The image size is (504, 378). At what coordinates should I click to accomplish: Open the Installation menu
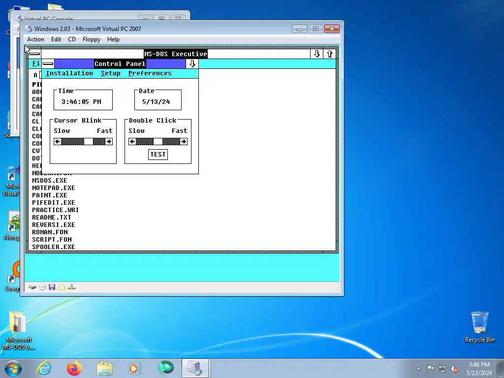click(x=69, y=73)
